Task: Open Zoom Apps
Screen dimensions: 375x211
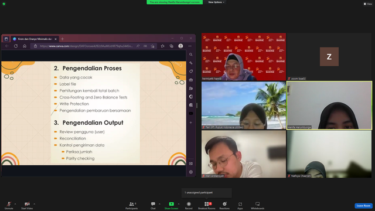Action: tap(240, 205)
